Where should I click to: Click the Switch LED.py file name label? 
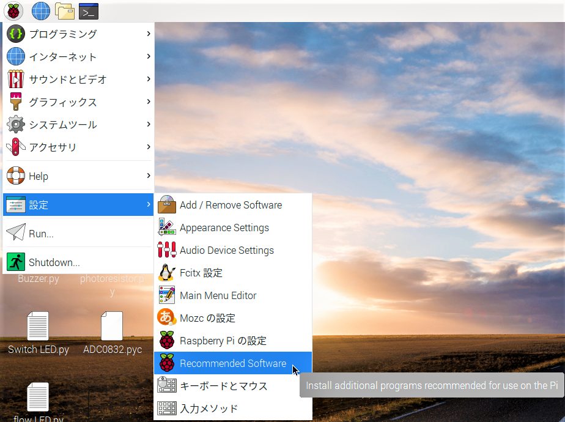38,349
